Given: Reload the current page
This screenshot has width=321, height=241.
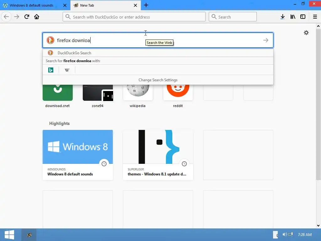Looking at the screenshot, I should pos(27,17).
